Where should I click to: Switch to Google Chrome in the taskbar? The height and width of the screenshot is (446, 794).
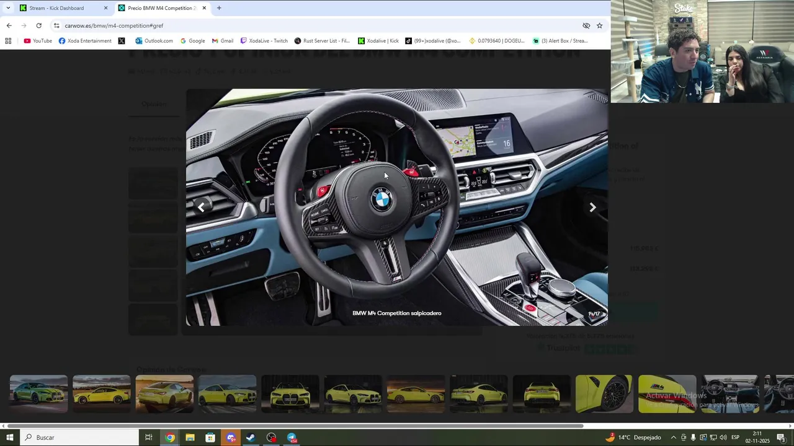[170, 437]
